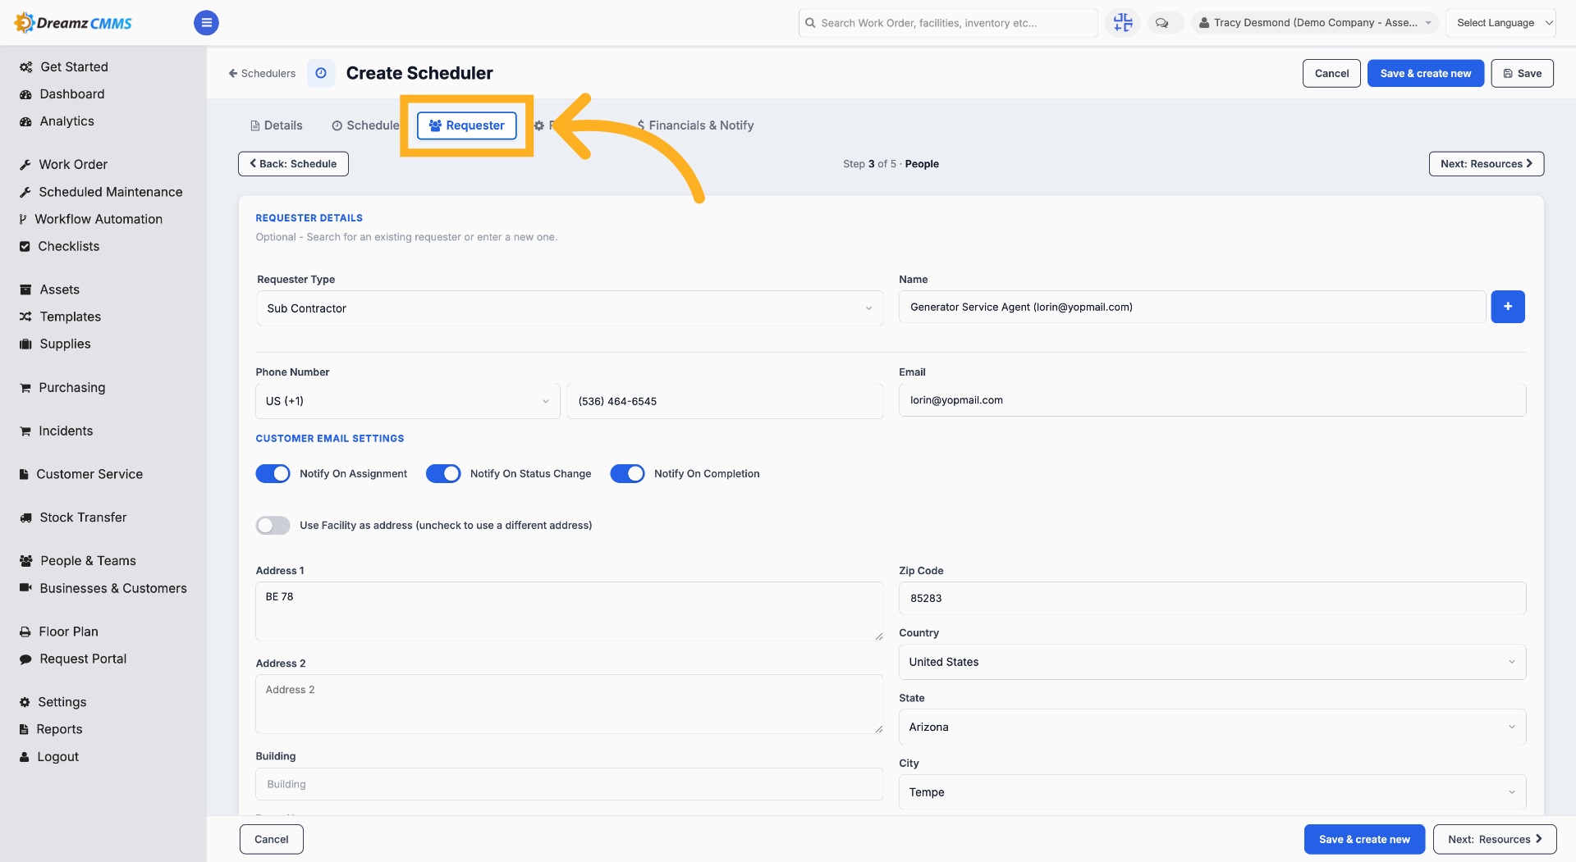Click the bottom Cancel button

[x=272, y=839]
